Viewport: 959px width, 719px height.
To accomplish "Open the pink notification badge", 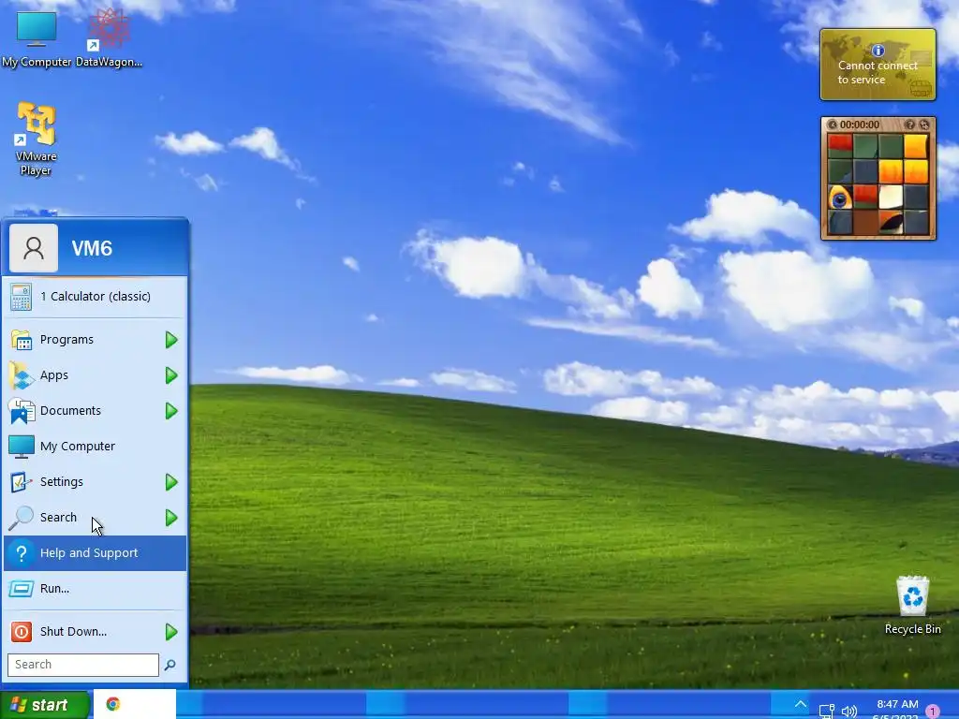I will click(x=933, y=712).
